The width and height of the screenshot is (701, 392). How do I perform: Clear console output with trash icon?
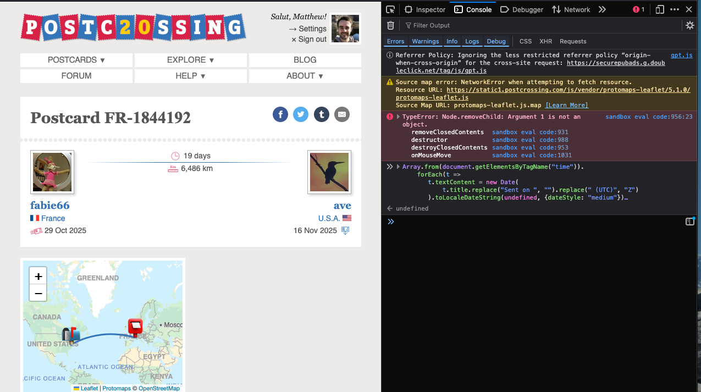(x=390, y=25)
